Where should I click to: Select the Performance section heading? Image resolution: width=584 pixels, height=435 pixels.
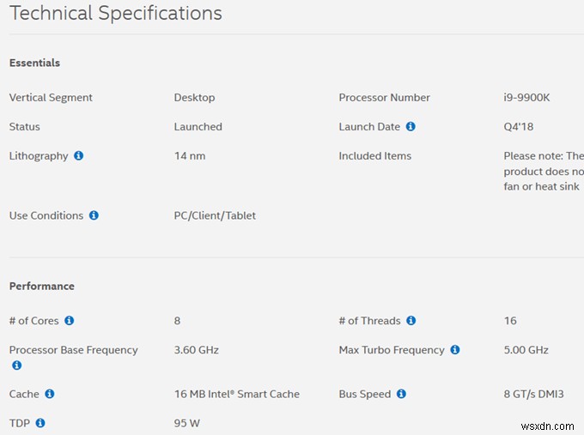41,286
